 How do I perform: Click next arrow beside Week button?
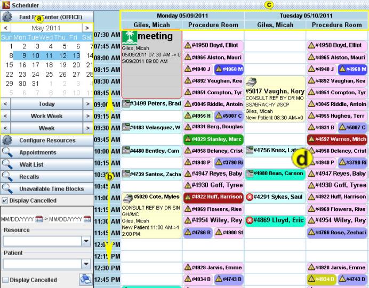point(88,128)
